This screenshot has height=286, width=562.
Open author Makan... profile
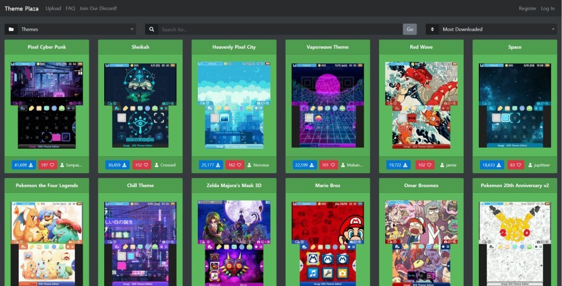[x=352, y=165]
